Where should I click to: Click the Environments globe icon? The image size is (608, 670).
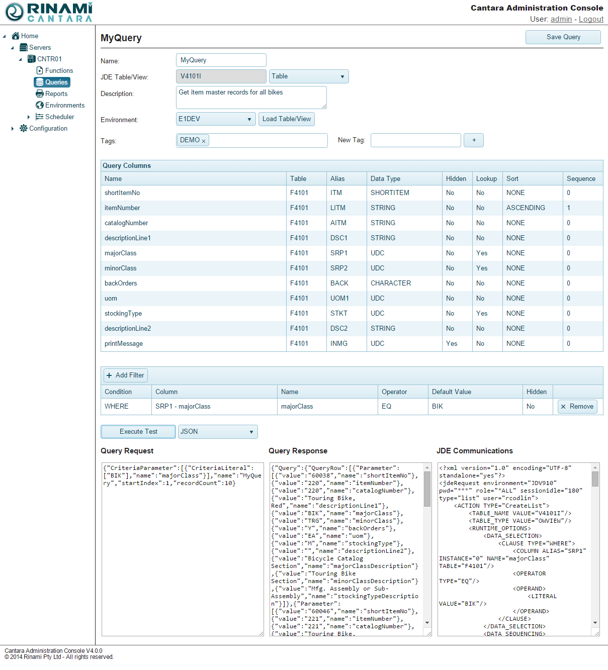click(x=40, y=105)
